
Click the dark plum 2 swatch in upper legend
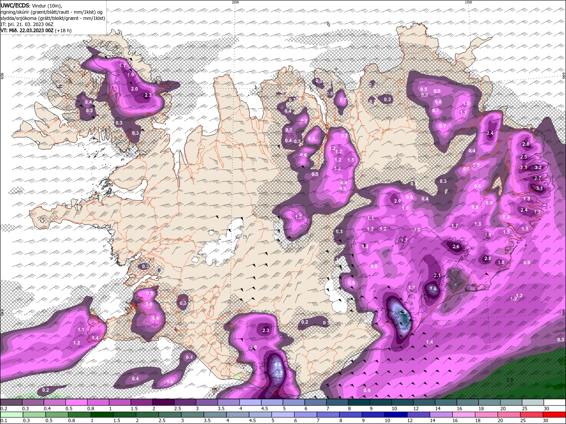click(x=164, y=402)
